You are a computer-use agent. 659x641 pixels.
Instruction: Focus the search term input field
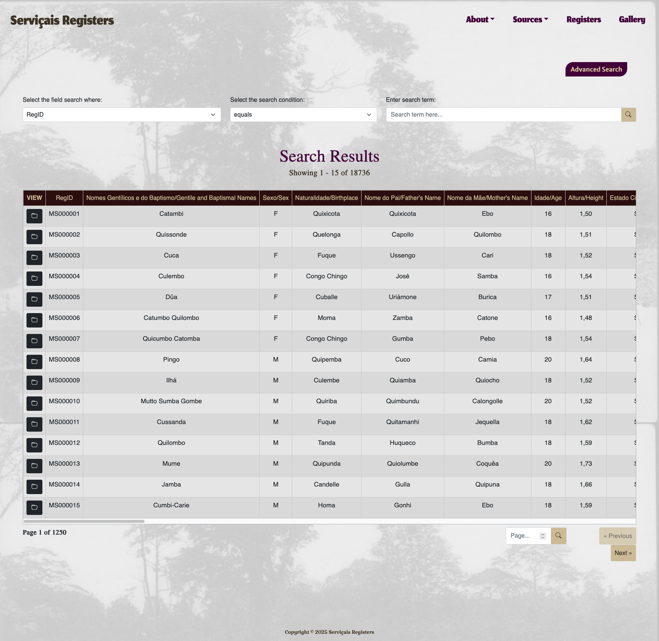pos(503,115)
